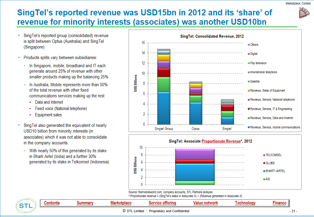This screenshot has width=314, height=217.
Task: Select the AIS legend swatch
Action: tap(264, 179)
